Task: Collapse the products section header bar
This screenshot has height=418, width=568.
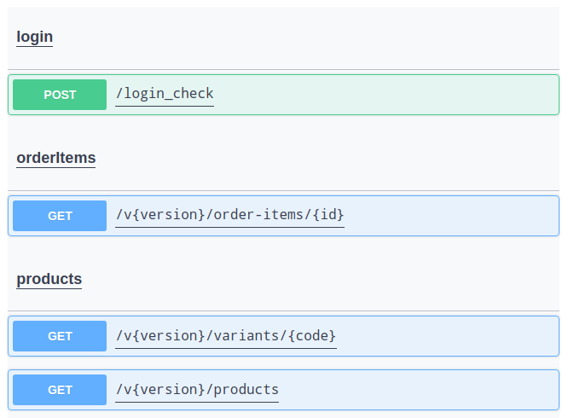Action: coord(284,279)
